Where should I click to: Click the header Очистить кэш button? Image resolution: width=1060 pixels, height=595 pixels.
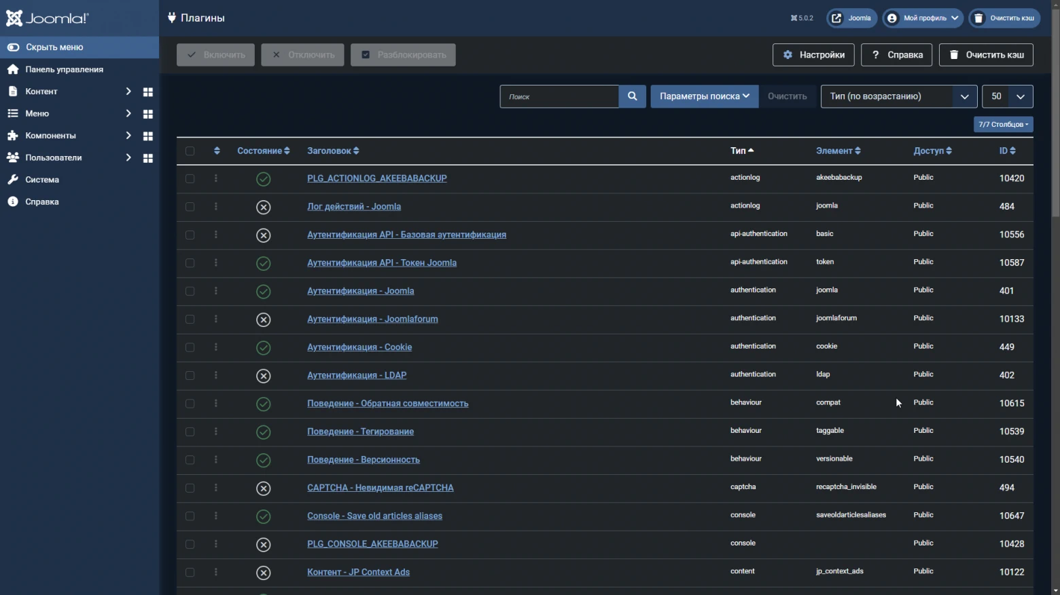point(1004,18)
